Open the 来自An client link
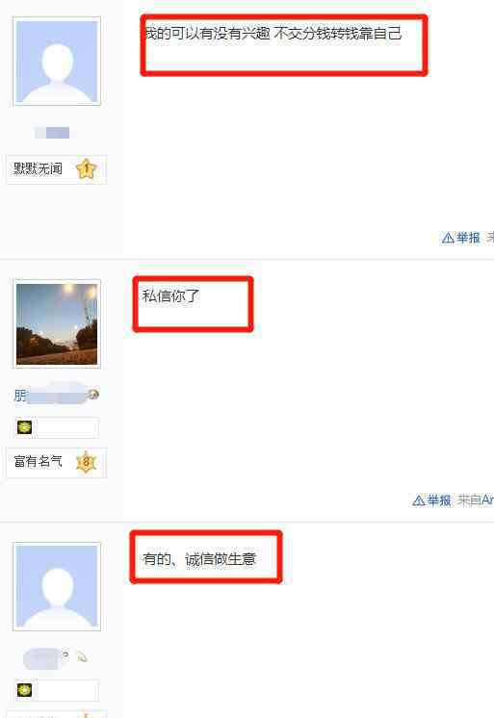The height and width of the screenshot is (718, 494). [x=475, y=500]
